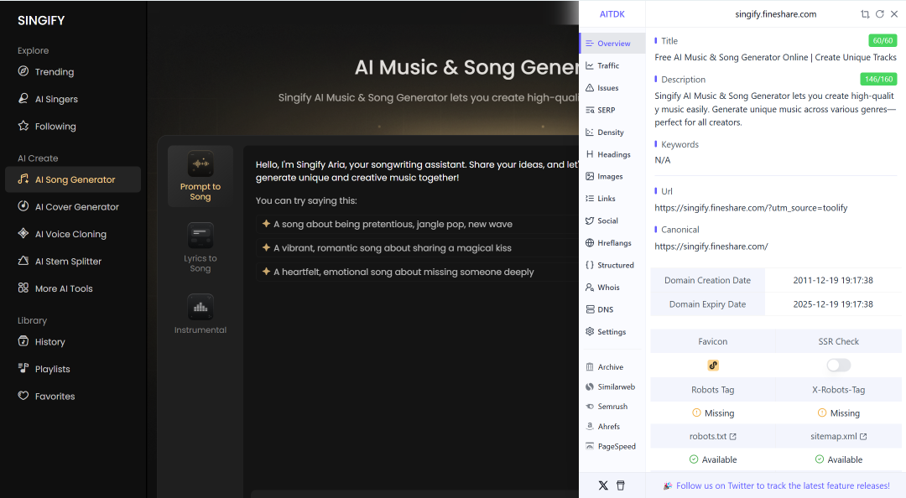Open AI Cover Generator

click(x=68, y=207)
